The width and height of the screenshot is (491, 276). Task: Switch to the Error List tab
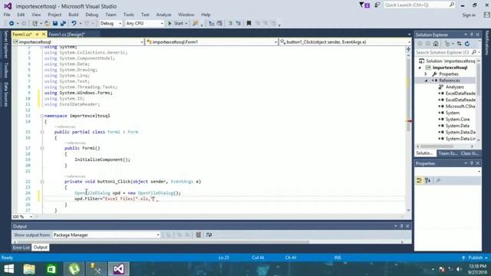point(21,248)
